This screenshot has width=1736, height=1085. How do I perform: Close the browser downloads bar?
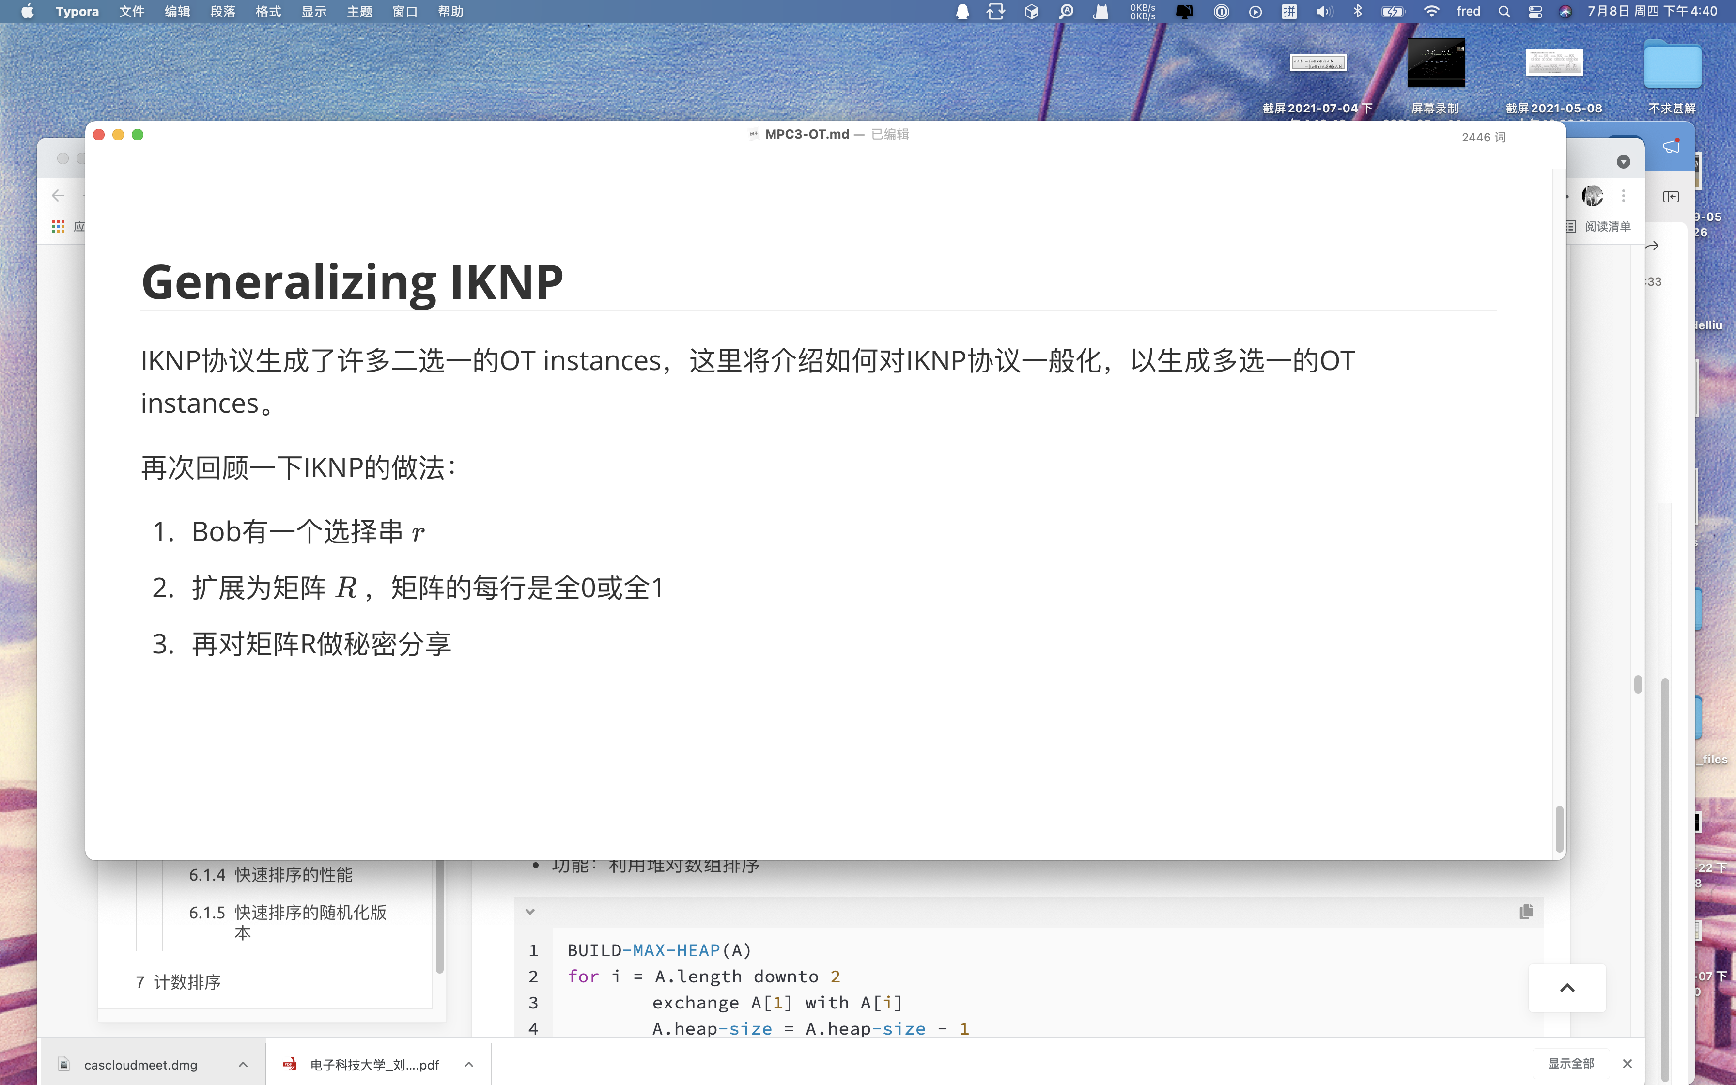click(1627, 1064)
